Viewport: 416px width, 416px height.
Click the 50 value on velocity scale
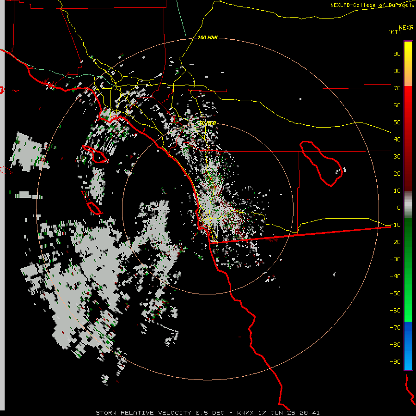[x=397, y=122]
